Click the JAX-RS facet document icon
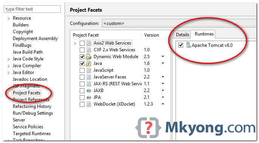The width and height of the screenshot is (259, 143). [89, 84]
